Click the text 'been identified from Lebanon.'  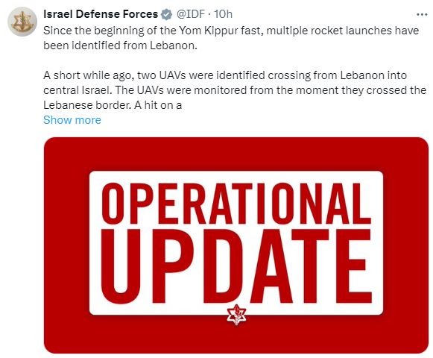pos(121,45)
